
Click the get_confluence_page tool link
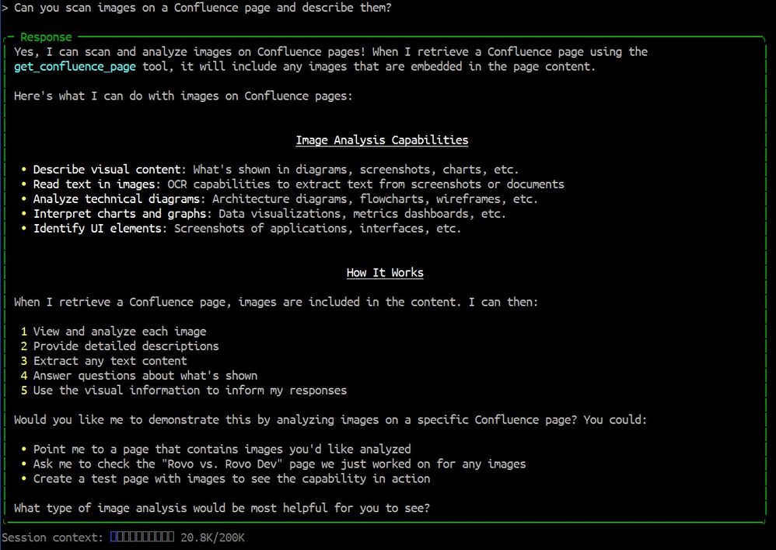74,66
